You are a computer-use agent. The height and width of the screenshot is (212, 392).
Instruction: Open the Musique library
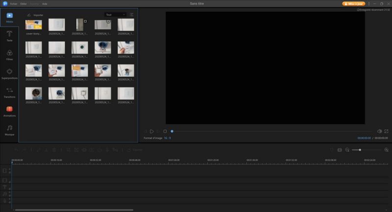tap(9, 130)
